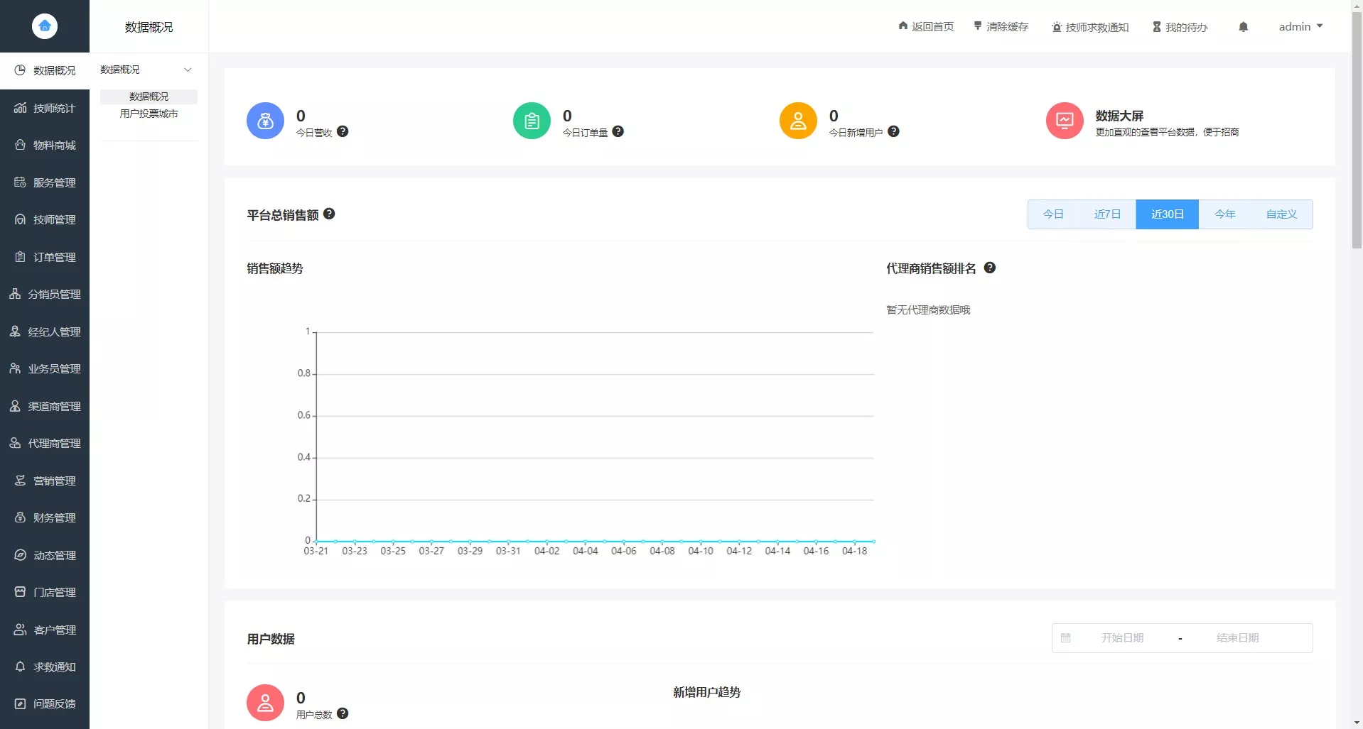The width and height of the screenshot is (1363, 729).
Task: Open the admin user dropdown
Action: [x=1300, y=27]
